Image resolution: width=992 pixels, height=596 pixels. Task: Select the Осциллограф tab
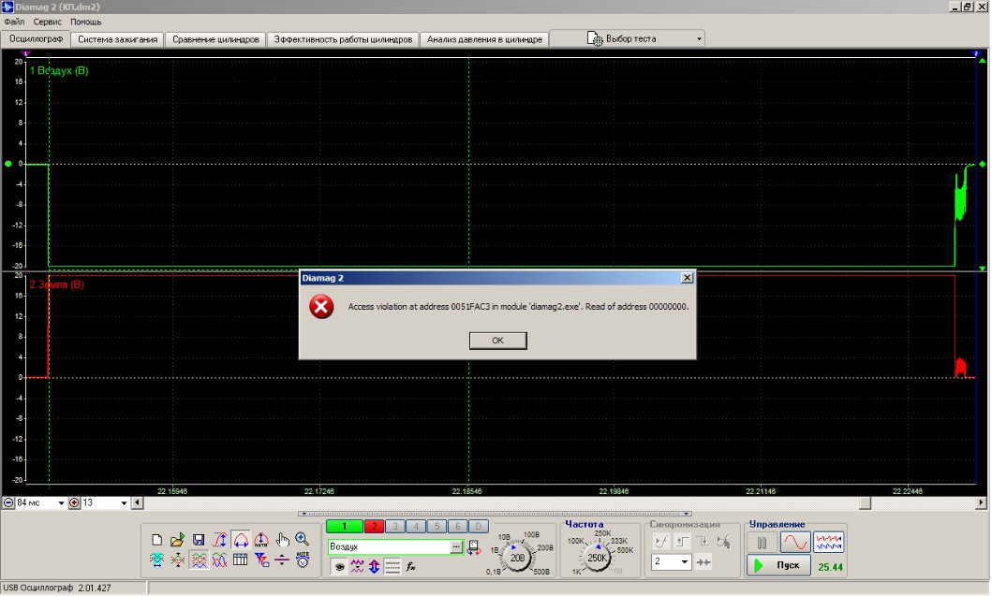[x=36, y=38]
